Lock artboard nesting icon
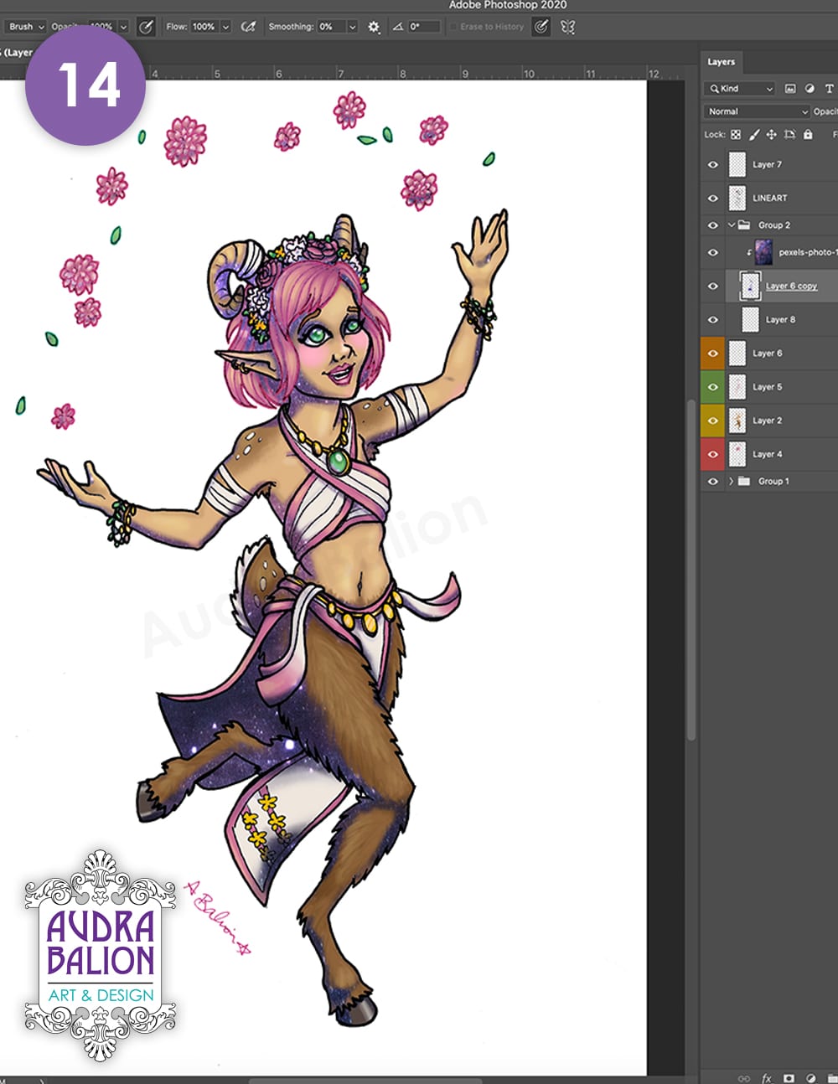The image size is (838, 1084). (789, 134)
